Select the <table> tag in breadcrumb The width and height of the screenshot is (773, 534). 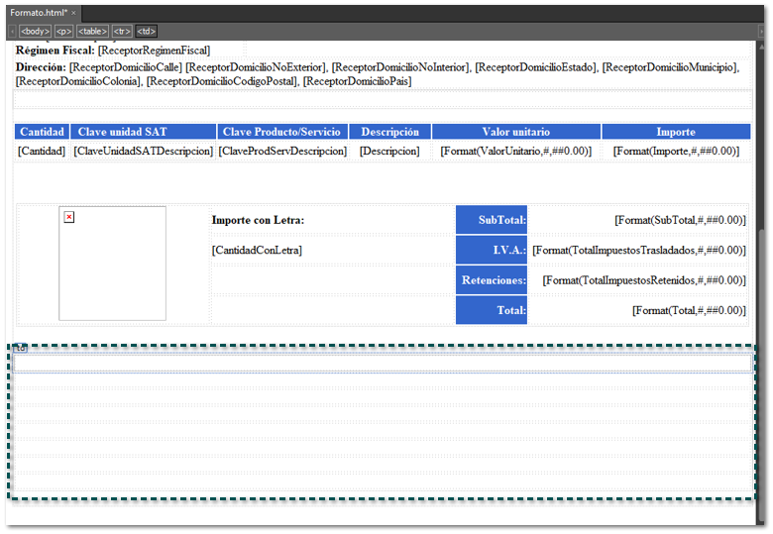pos(92,31)
